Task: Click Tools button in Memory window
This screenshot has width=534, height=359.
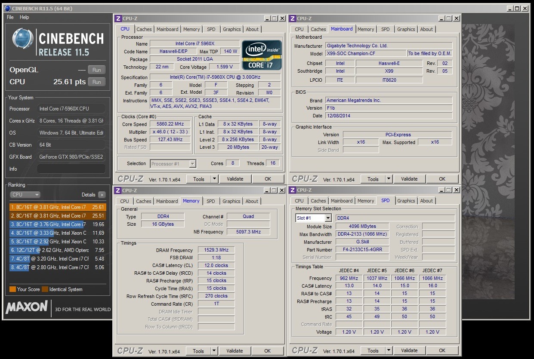Action: tap(198, 351)
